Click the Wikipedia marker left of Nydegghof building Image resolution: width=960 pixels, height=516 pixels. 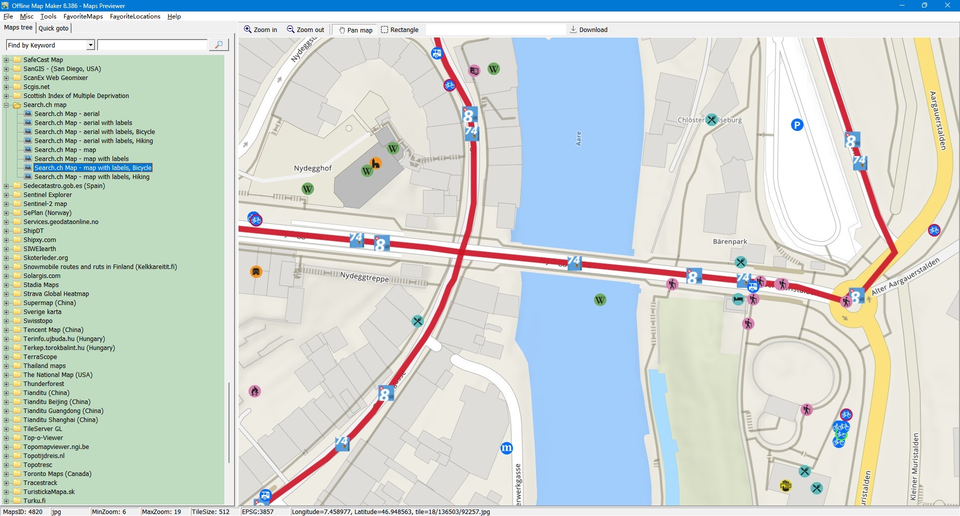click(307, 189)
